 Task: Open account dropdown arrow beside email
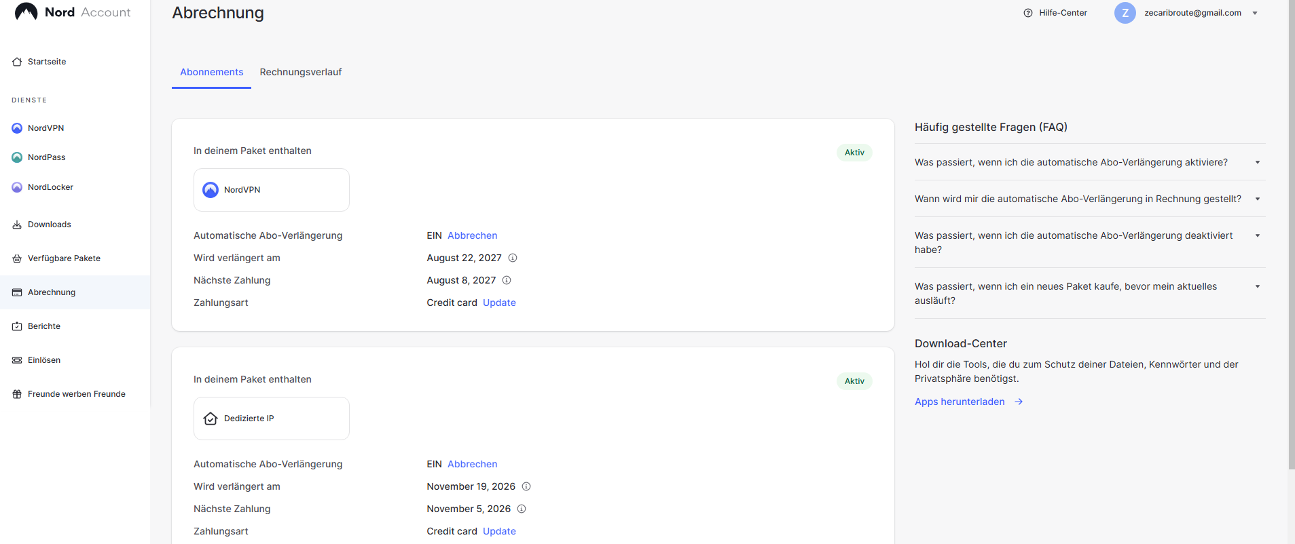pyautogui.click(x=1255, y=13)
